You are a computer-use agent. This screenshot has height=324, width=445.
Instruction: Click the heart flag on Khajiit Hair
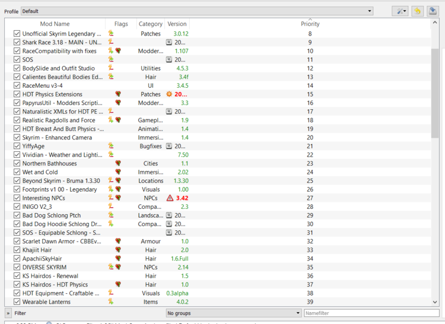point(118,250)
